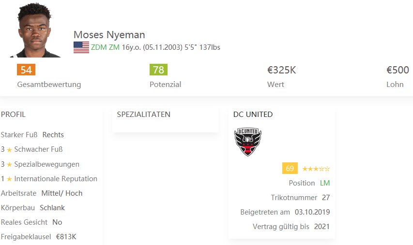The height and width of the screenshot is (245, 413).
Task: Click the €813K Freigabeklausel value
Action: [x=66, y=237]
